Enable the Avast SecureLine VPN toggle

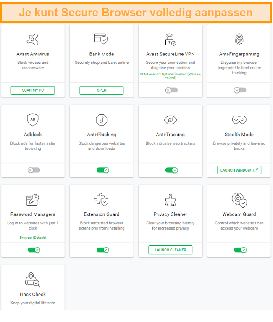pyautogui.click(x=172, y=90)
